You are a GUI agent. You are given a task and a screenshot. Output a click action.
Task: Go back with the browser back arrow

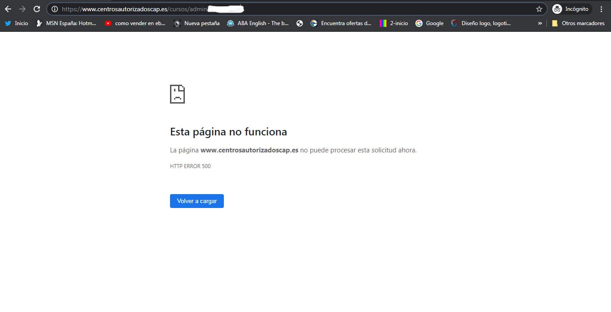click(8, 9)
